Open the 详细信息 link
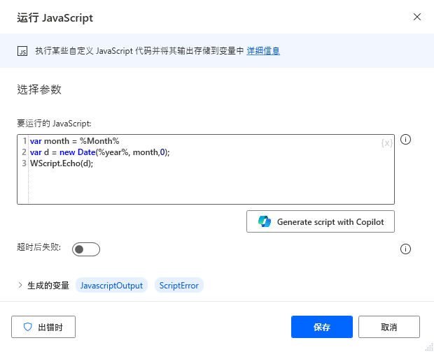Screen dimensions: 434x352 263,51
